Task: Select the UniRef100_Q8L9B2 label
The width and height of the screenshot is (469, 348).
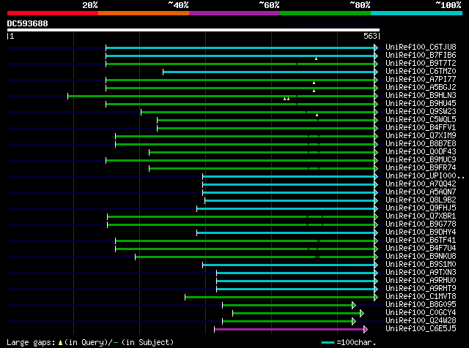Action: pos(421,200)
